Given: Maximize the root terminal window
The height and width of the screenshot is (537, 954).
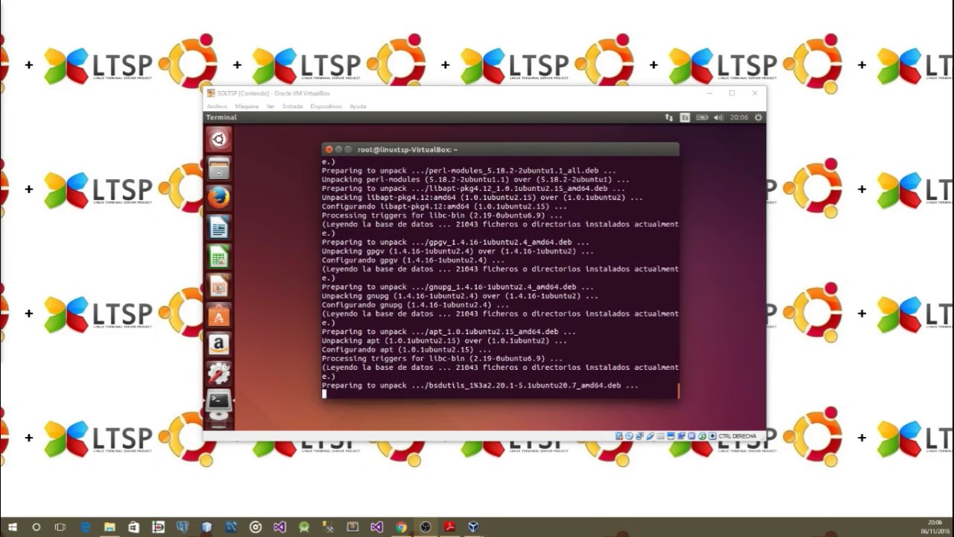Looking at the screenshot, I should click(x=348, y=149).
